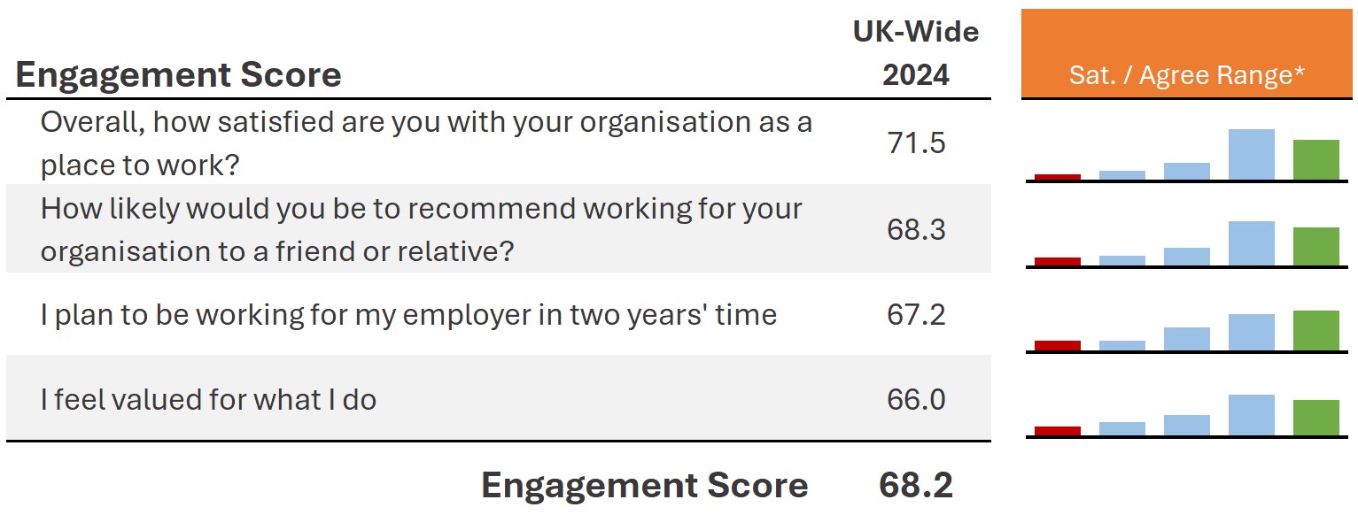Image resolution: width=1358 pixels, height=515 pixels.
Task: Click the 67.2 score value
Action: pyautogui.click(x=916, y=314)
